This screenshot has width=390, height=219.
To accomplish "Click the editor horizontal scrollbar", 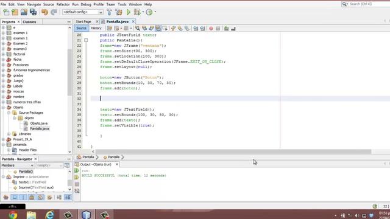I will coord(233,151).
